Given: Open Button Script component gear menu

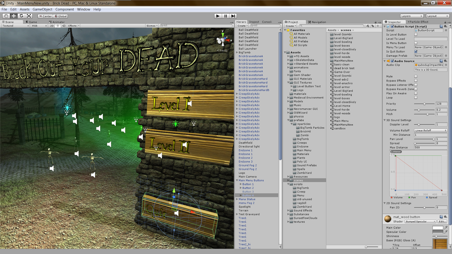Looking at the screenshot, I should [x=446, y=26].
